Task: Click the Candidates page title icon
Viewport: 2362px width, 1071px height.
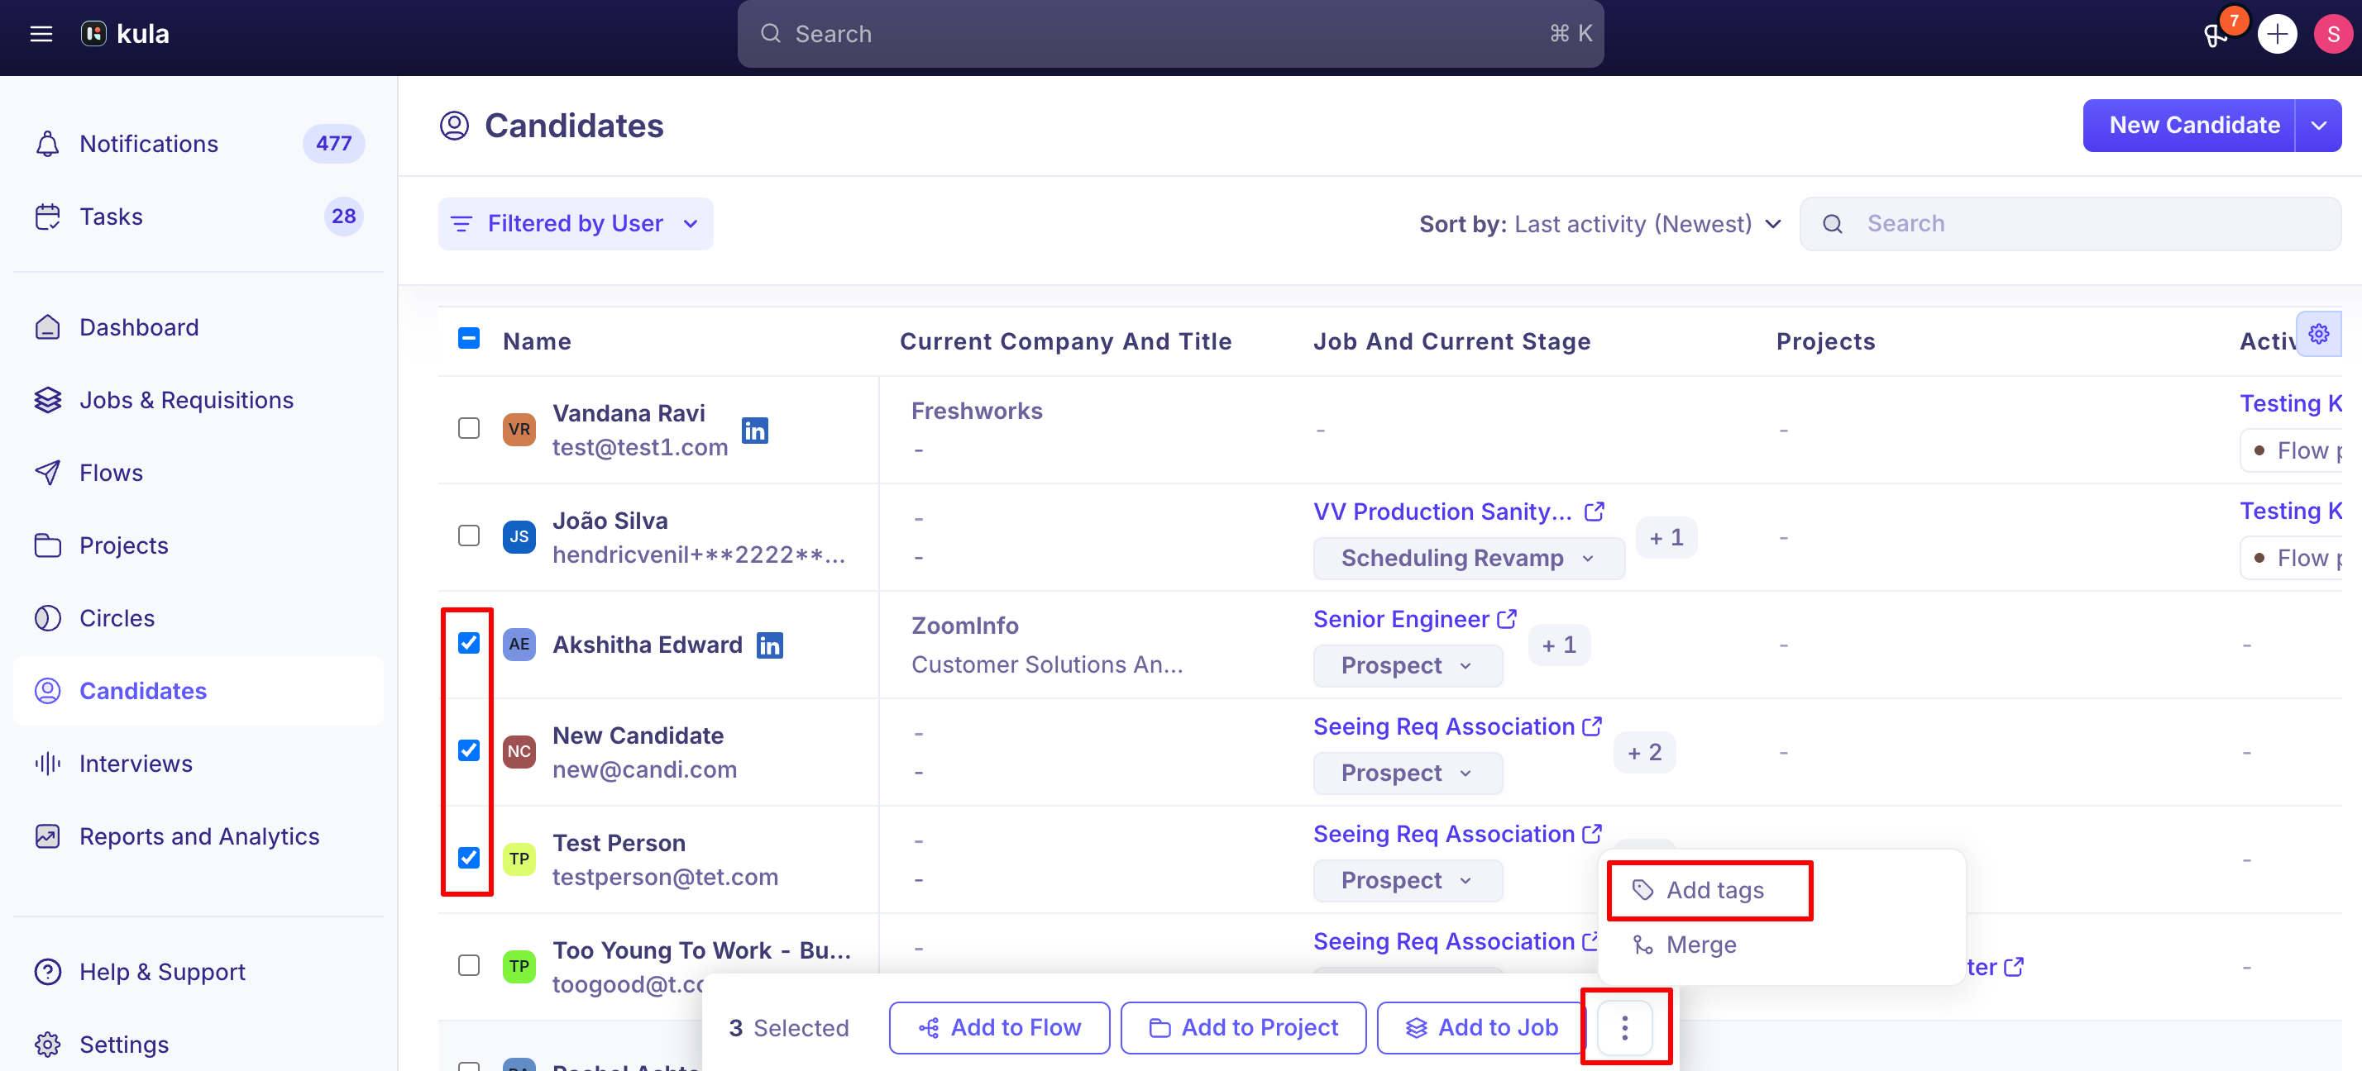Action: pos(454,126)
